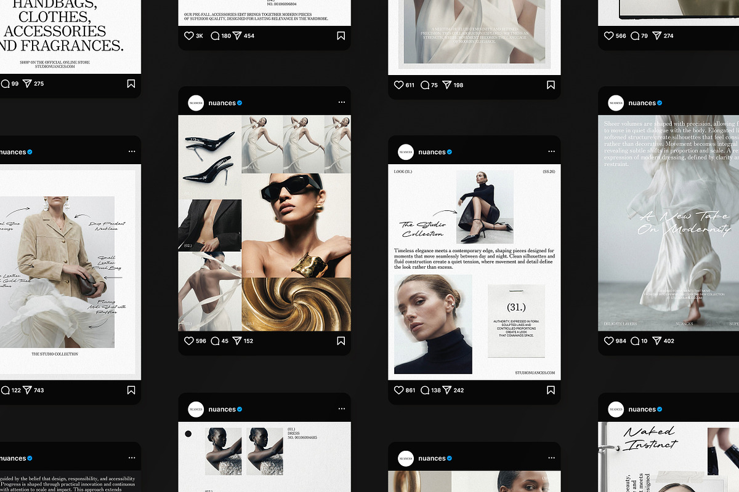Click the 'NO. 00106094685' product number

(x=302, y=437)
